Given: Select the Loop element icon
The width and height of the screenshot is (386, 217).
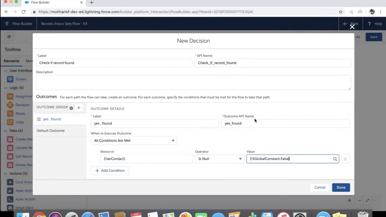Looking at the screenshot, I should click(10, 122).
